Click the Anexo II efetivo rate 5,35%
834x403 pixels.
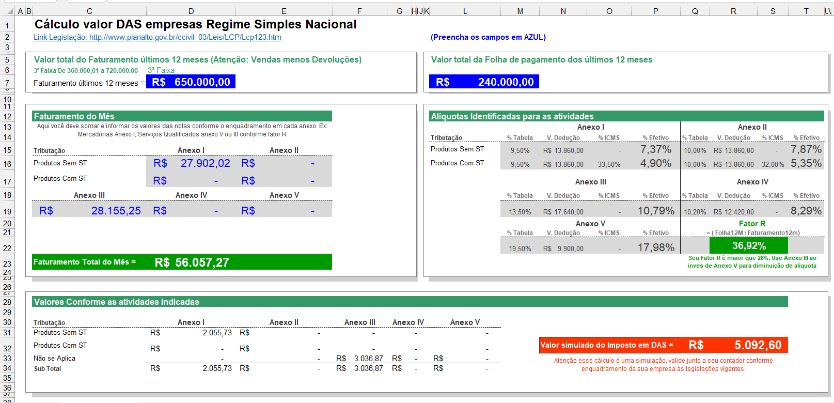coord(806,163)
